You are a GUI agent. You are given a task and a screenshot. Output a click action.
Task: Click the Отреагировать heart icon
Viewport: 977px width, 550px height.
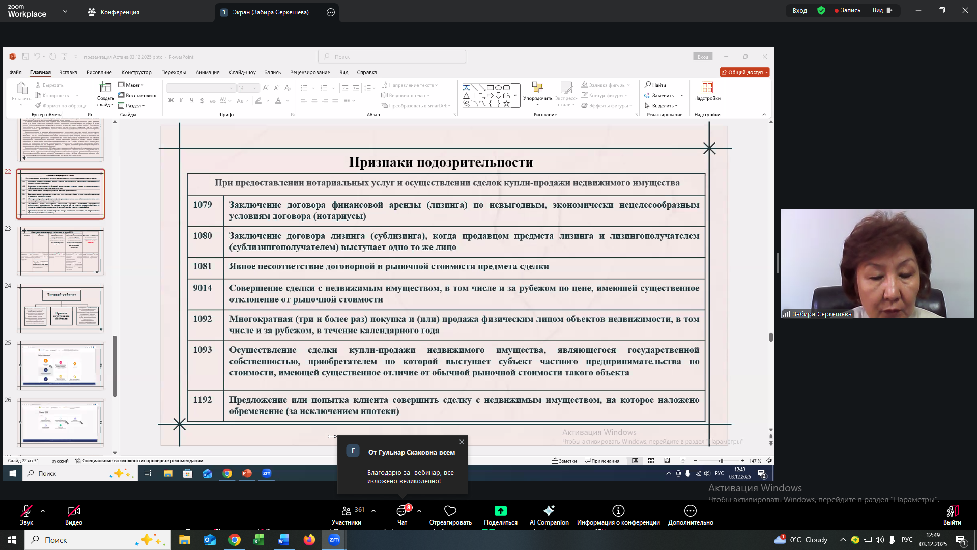click(x=450, y=511)
